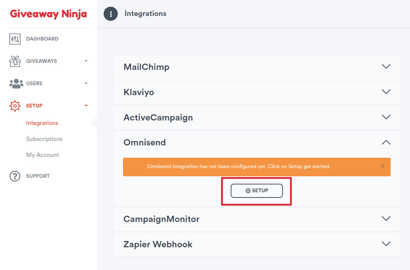This screenshot has height=270, width=410.
Task: Expand the CampaignMonitor section
Action: click(257, 219)
